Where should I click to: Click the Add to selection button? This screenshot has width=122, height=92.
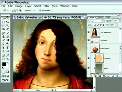15,10
